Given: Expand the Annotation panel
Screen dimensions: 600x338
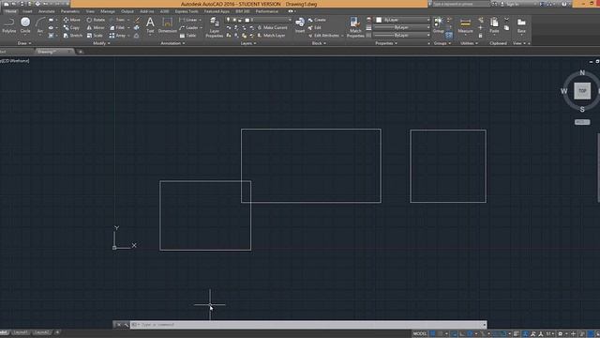Looking at the screenshot, I should coord(172,43).
